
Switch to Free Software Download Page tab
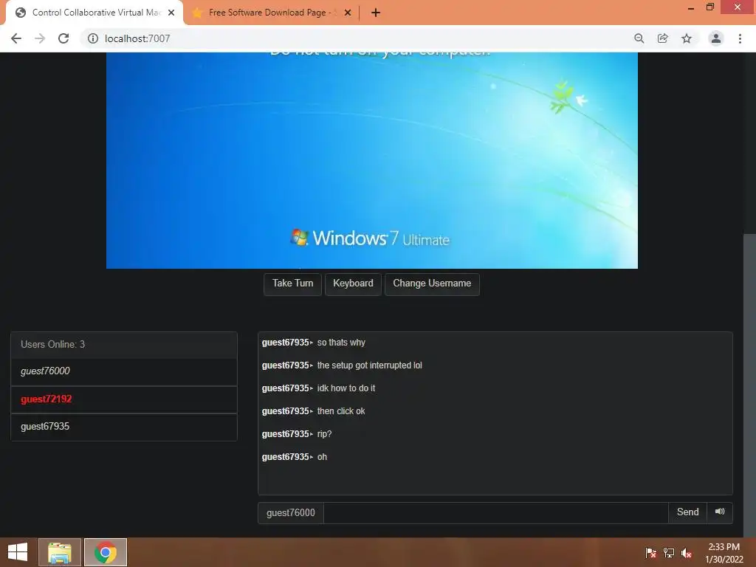(272, 13)
